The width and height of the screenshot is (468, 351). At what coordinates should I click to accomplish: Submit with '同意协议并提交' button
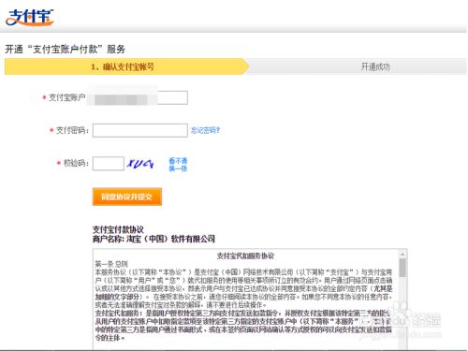coord(127,197)
